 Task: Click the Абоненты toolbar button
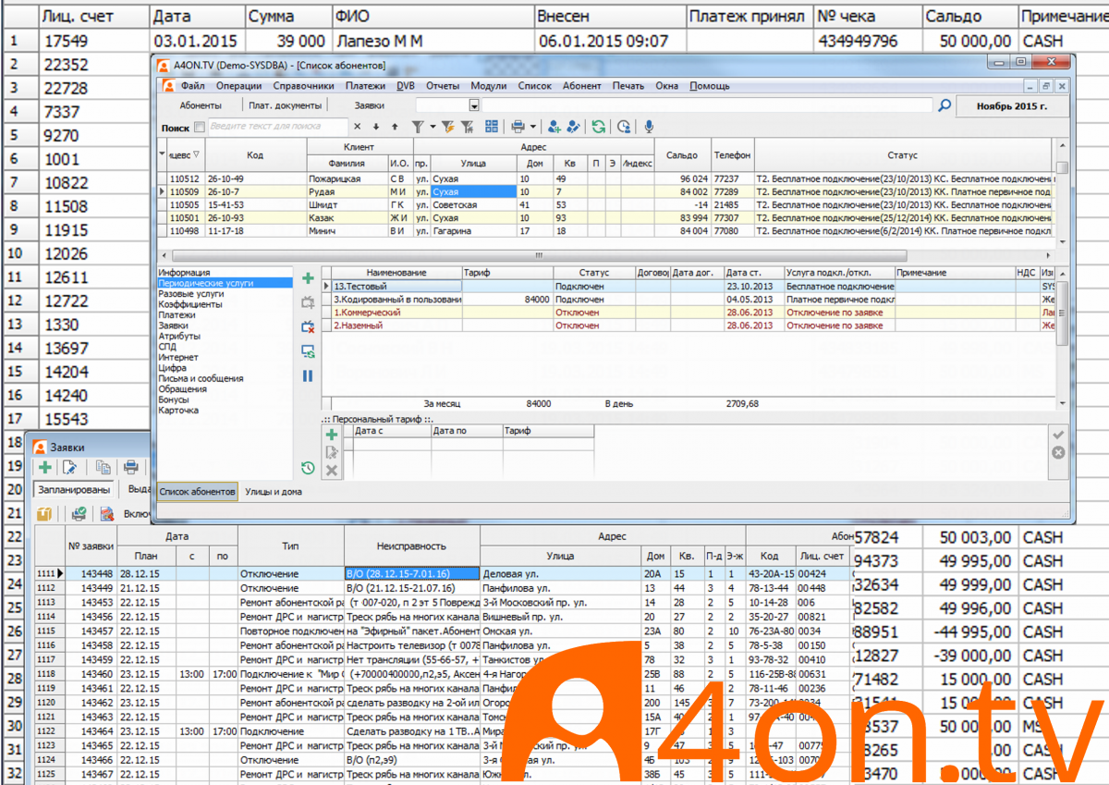click(x=201, y=105)
